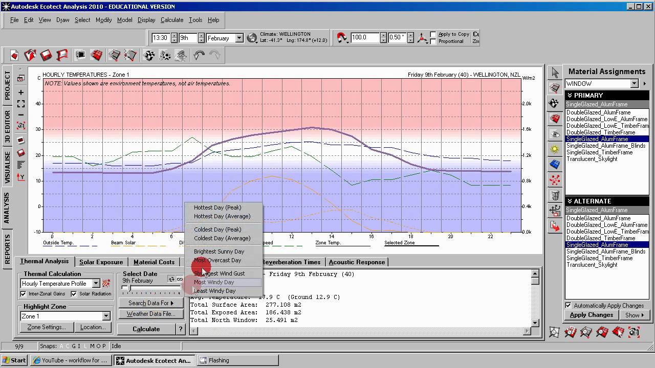Viewport: 655px width, 368px height.
Task: Select the arrow pointer panel icon
Action: click(x=555, y=73)
